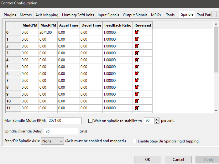Click the table scrollbar down arrow

tap(216, 110)
